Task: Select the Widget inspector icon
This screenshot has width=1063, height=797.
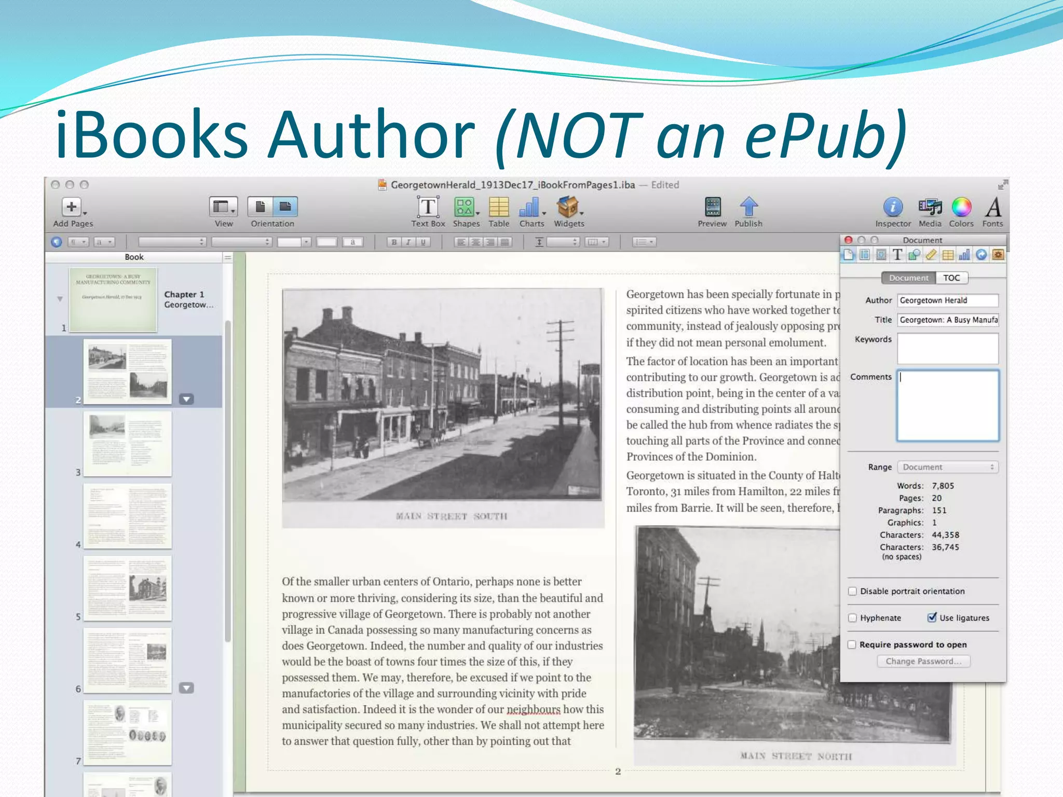Action: click(998, 255)
